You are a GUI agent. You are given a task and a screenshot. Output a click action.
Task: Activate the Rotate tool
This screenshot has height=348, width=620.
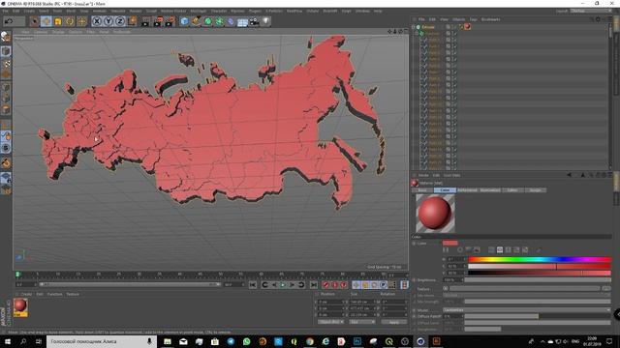(x=70, y=21)
